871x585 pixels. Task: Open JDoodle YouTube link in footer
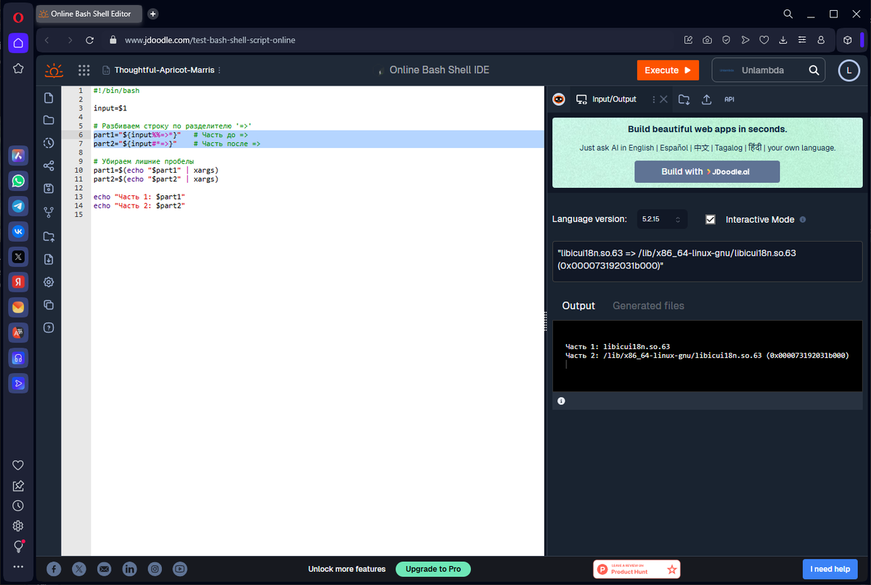click(179, 569)
